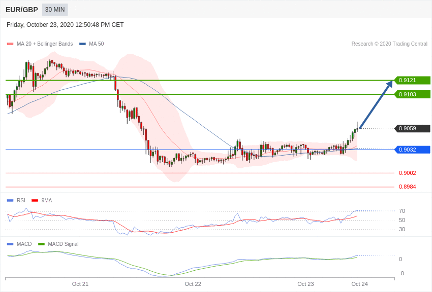The image size is (432, 292).
Task: Click the blue RSI legend swatch
Action: (x=10, y=201)
